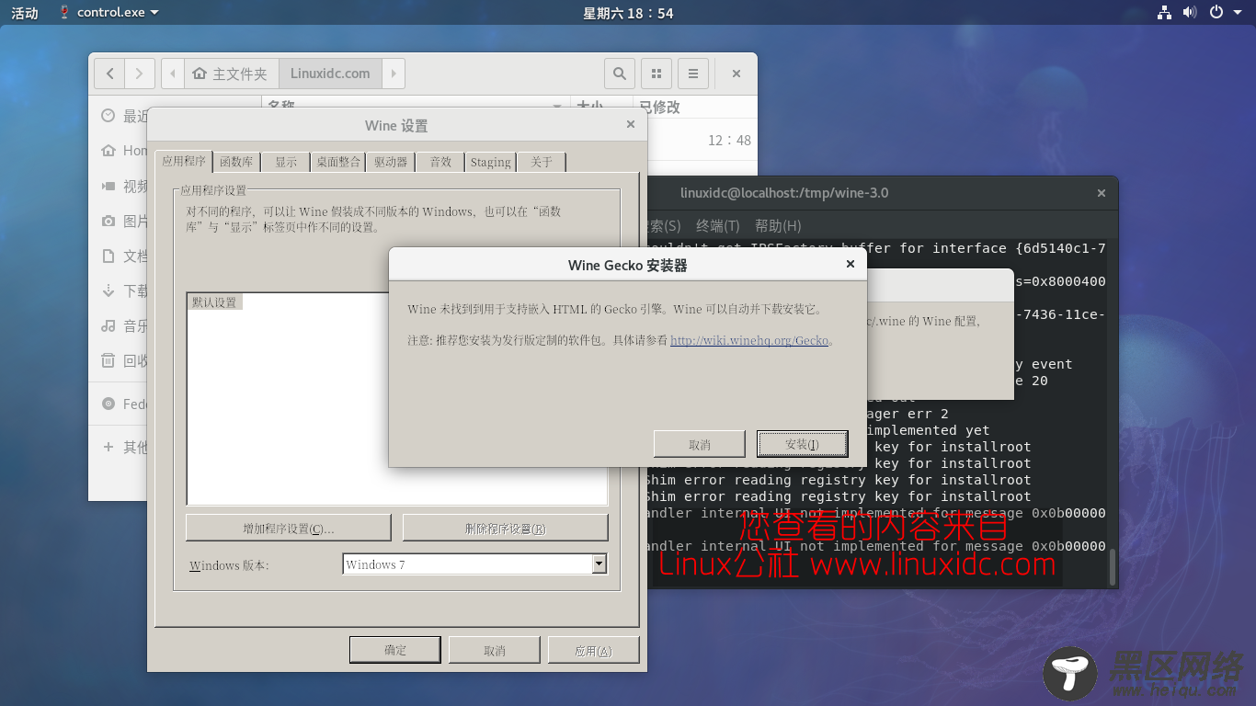Switch file manager to grid view icon
This screenshot has height=706, width=1256.
pos(657,74)
